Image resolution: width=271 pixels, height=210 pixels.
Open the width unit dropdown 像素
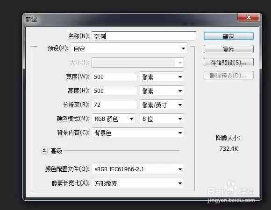tap(162, 77)
